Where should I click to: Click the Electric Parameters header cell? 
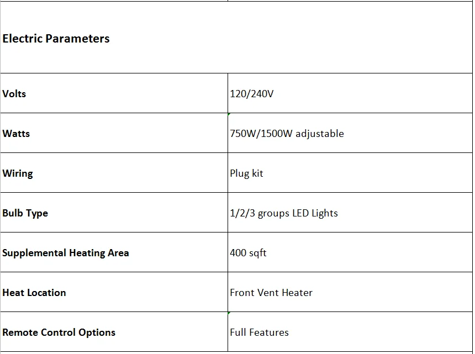tap(56, 39)
